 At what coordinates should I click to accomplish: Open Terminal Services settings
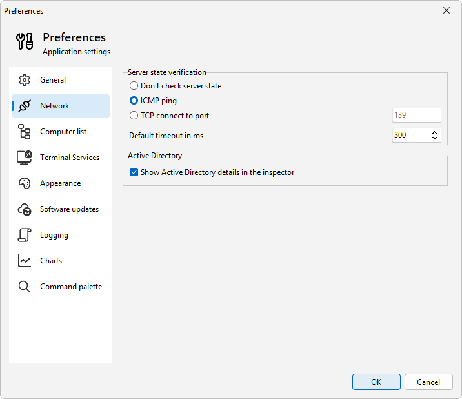(x=61, y=158)
